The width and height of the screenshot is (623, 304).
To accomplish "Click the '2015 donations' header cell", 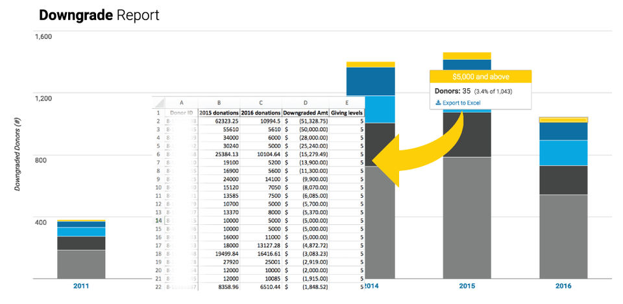I will (x=219, y=113).
